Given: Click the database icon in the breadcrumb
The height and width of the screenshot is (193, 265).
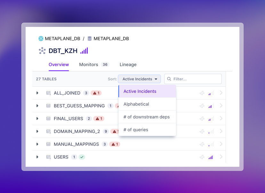Looking at the screenshot, I should (90, 38).
